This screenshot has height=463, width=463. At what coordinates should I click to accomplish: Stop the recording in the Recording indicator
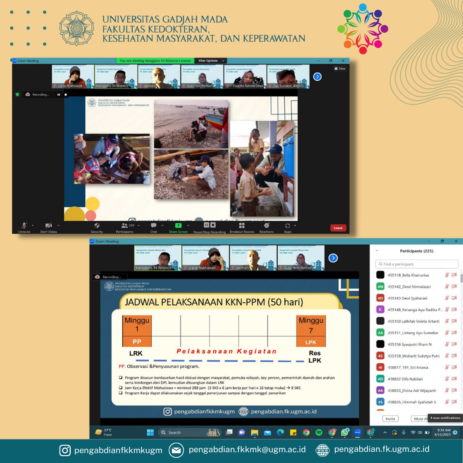[66, 94]
